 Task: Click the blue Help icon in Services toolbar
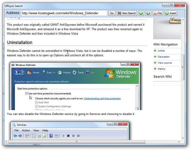[x=51, y=136]
